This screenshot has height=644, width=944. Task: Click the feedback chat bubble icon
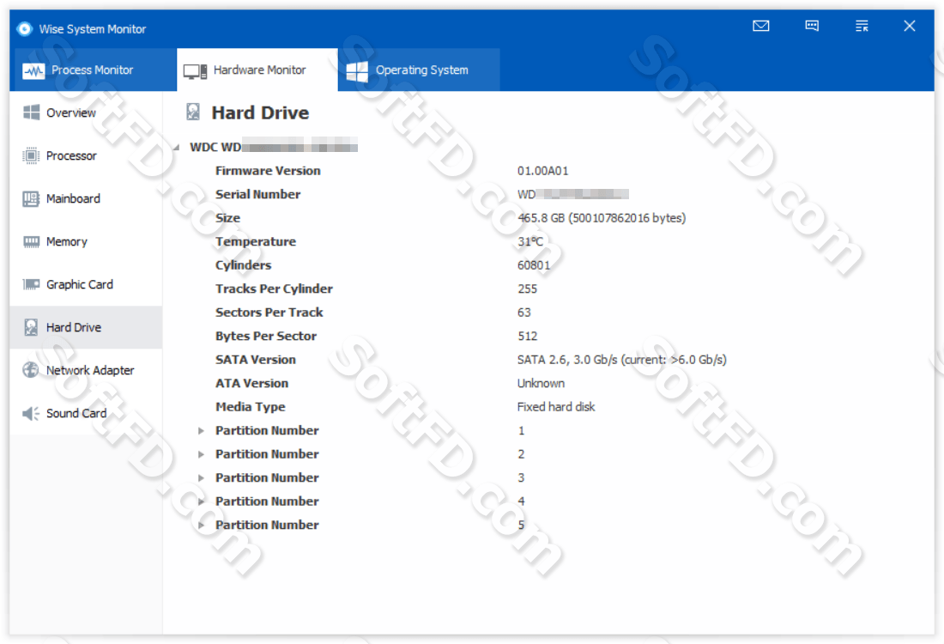812,26
